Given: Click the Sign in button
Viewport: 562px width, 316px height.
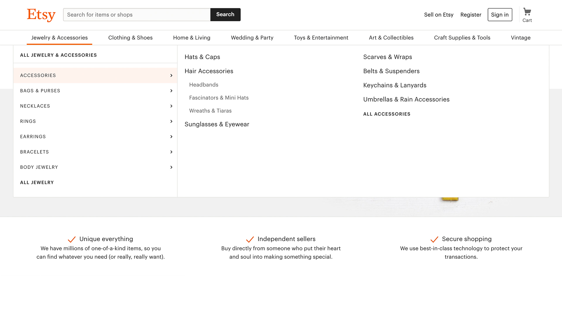Looking at the screenshot, I should pos(500,15).
